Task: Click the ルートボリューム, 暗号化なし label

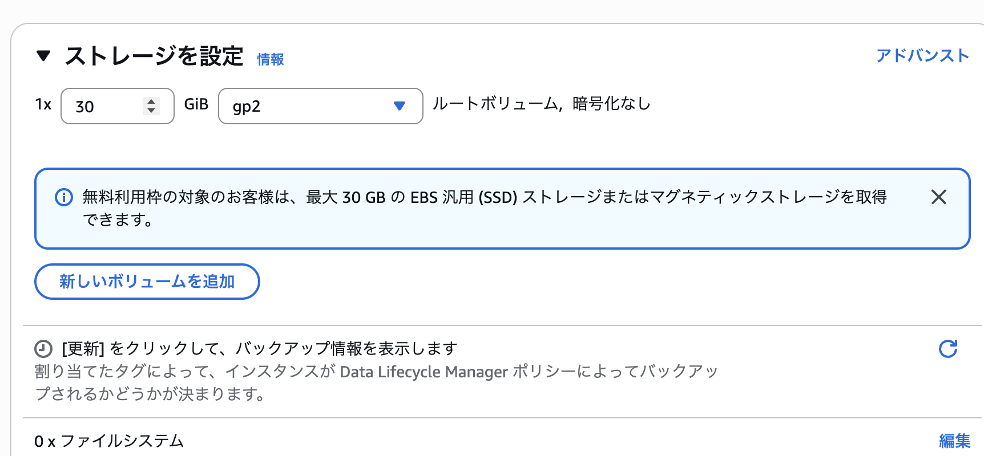Action: 541,104
